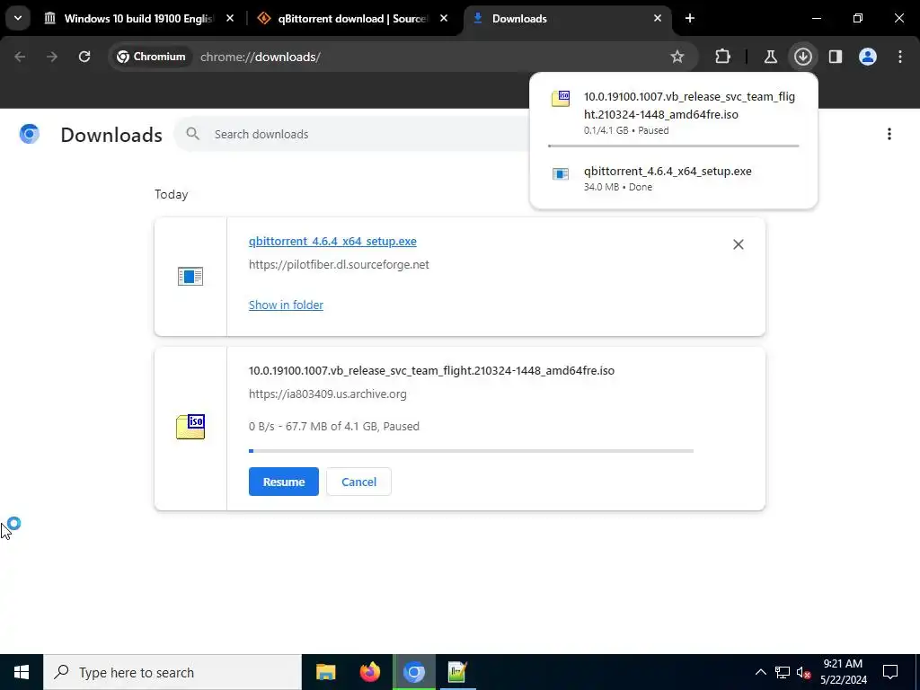Click the search magnifier icon
920x690 pixels.
point(192,135)
